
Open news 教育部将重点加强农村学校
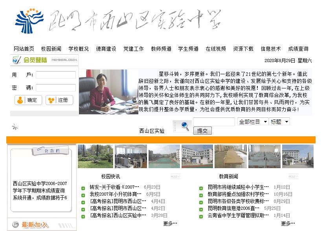(238, 194)
